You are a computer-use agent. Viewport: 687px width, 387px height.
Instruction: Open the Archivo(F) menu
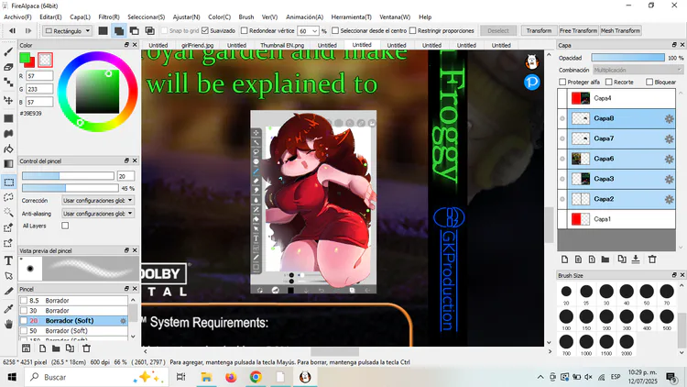pyautogui.click(x=17, y=17)
